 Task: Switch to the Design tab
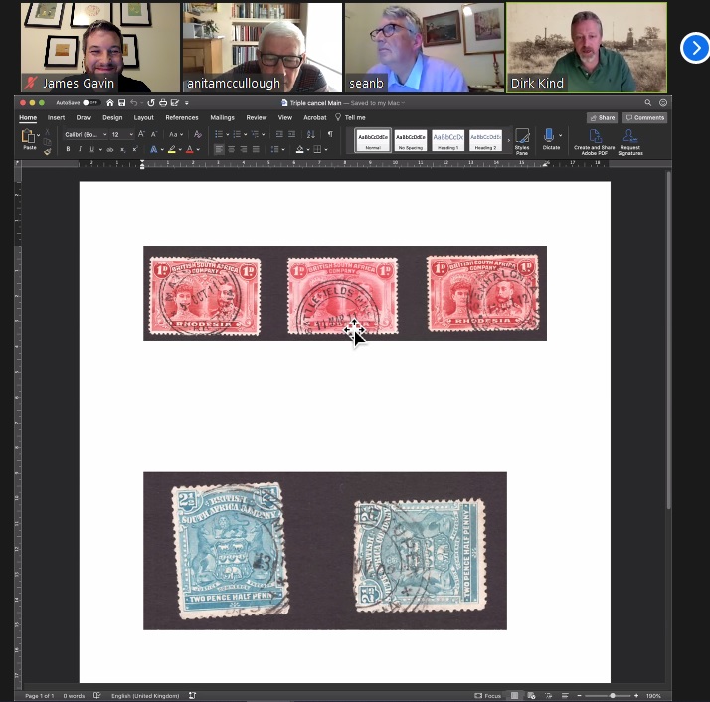112,117
